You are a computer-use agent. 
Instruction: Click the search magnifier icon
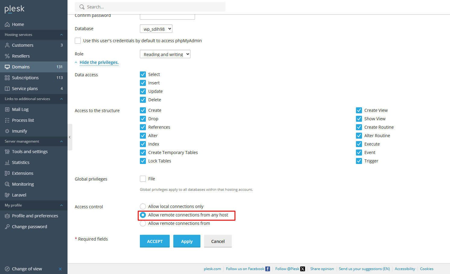pos(82,7)
